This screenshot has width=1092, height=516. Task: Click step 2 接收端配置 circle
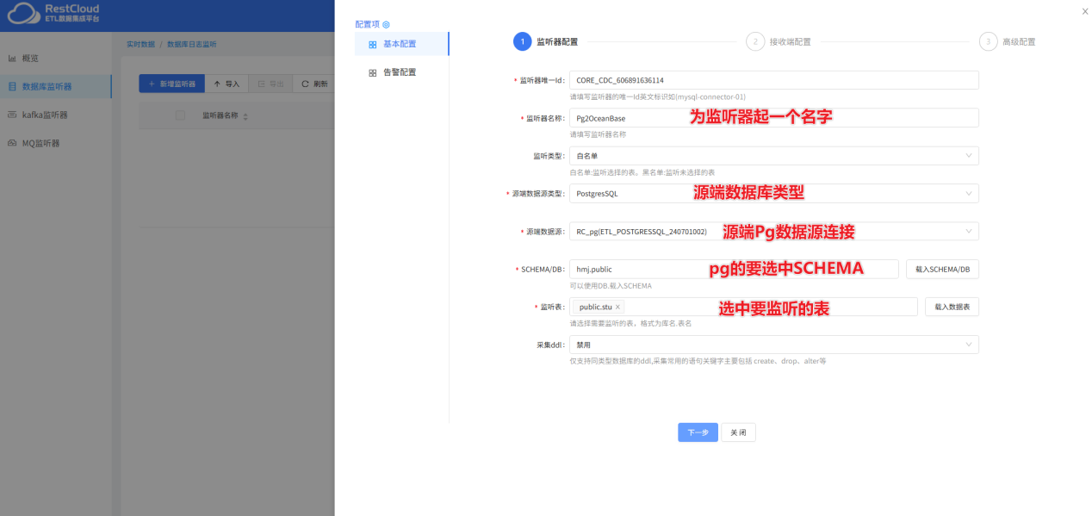click(755, 41)
